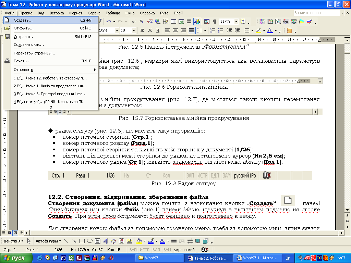Viewport: 351px width, 263px height.
Task: Run the ABC spelling check icon
Action: [x=262, y=22]
